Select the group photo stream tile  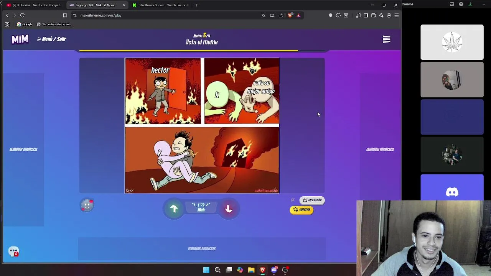point(452,154)
